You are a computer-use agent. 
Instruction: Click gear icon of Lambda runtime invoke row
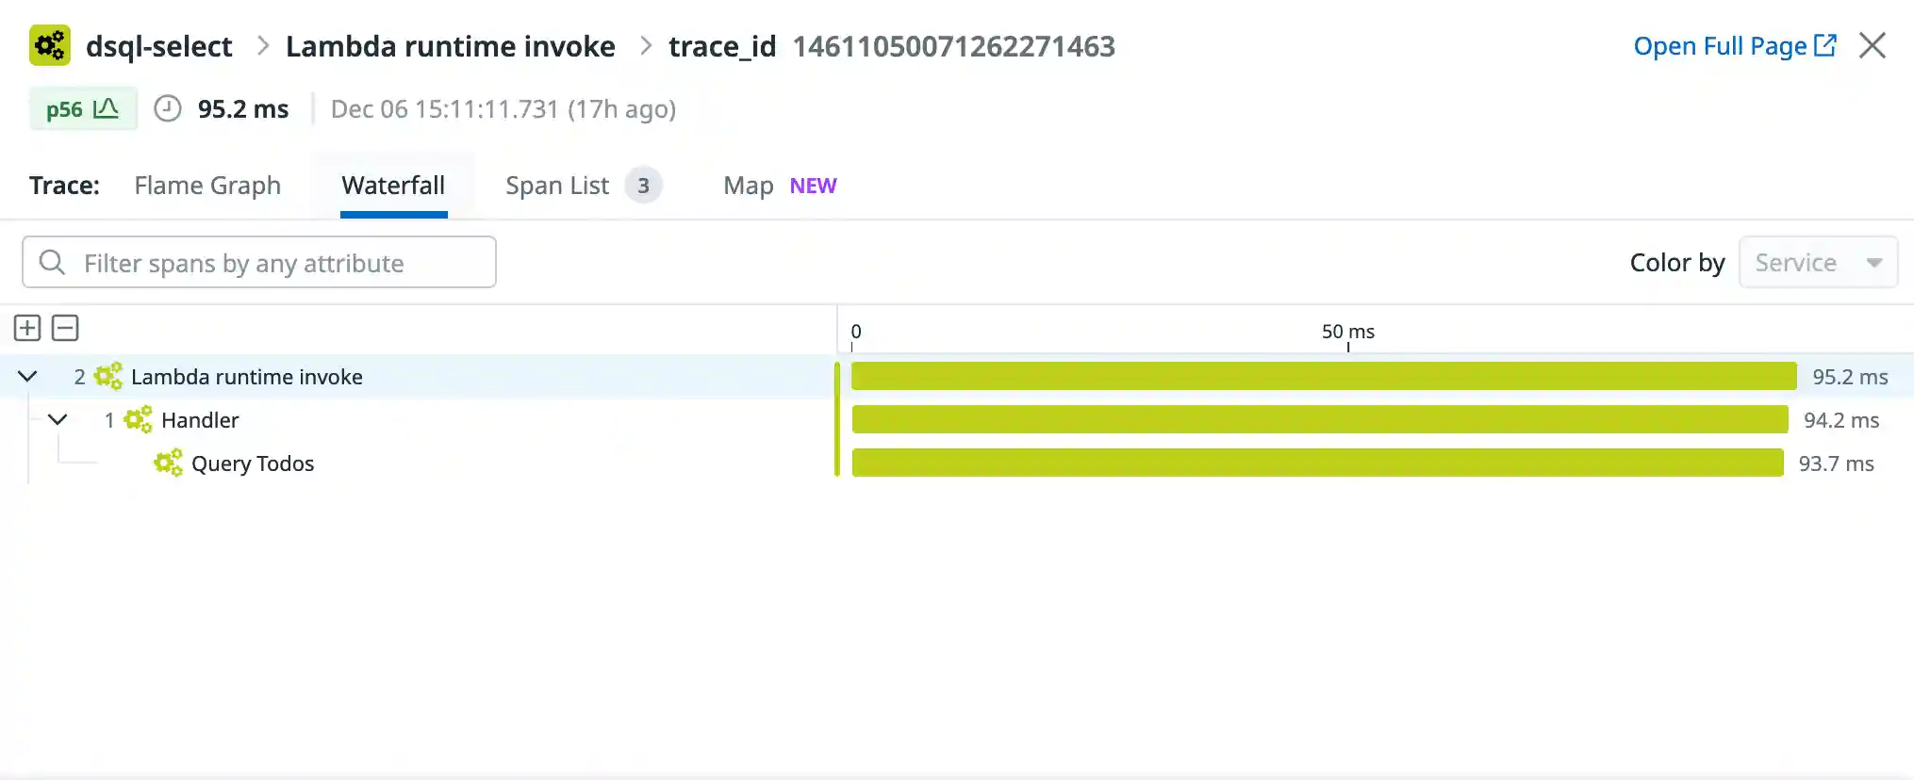108,377
